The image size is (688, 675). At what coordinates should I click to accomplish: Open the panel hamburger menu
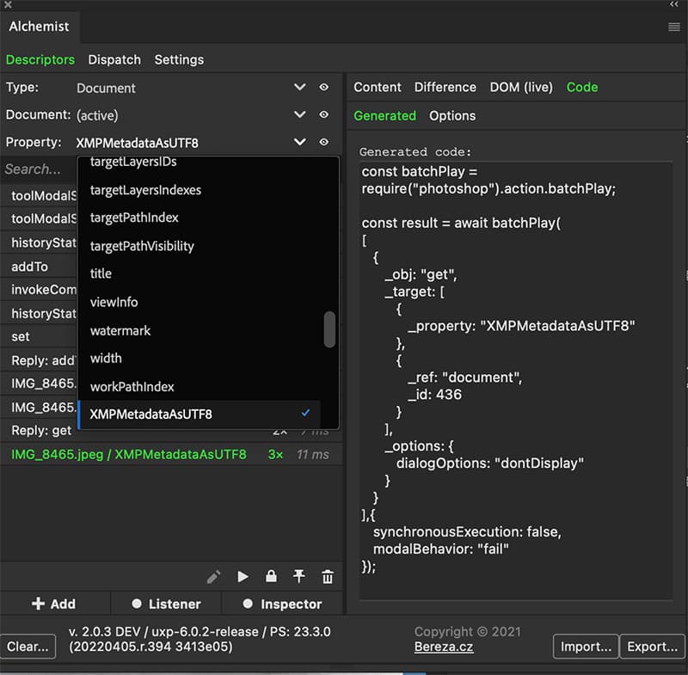(674, 27)
